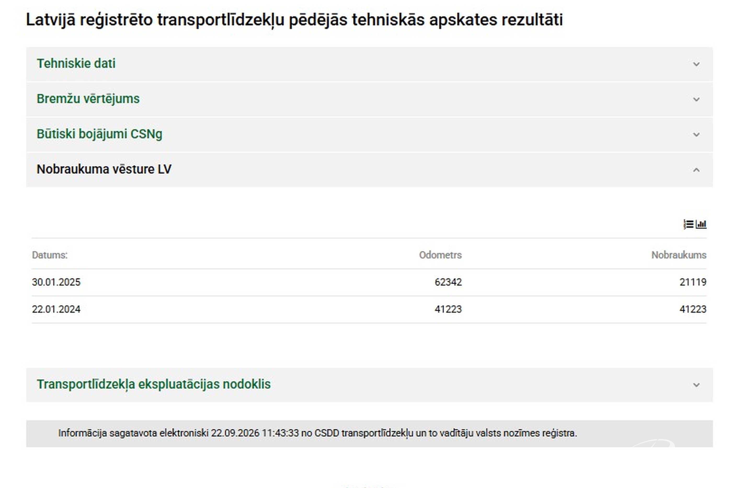Click odometer value 62342
732x488 pixels.
point(448,282)
